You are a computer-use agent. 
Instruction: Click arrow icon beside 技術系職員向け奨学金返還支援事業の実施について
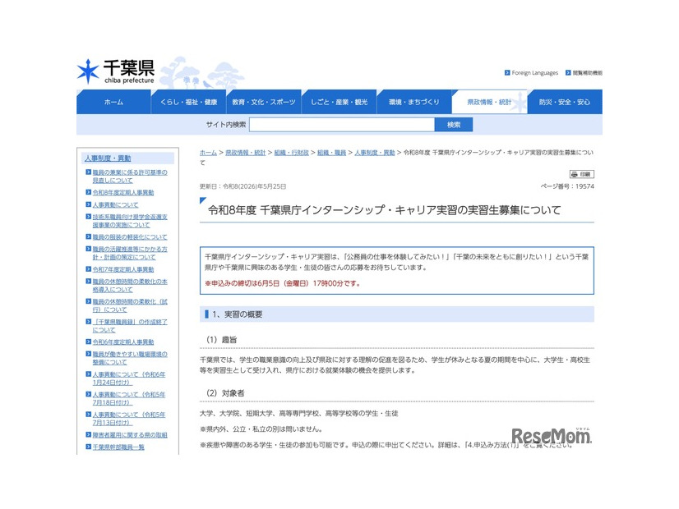click(x=88, y=217)
